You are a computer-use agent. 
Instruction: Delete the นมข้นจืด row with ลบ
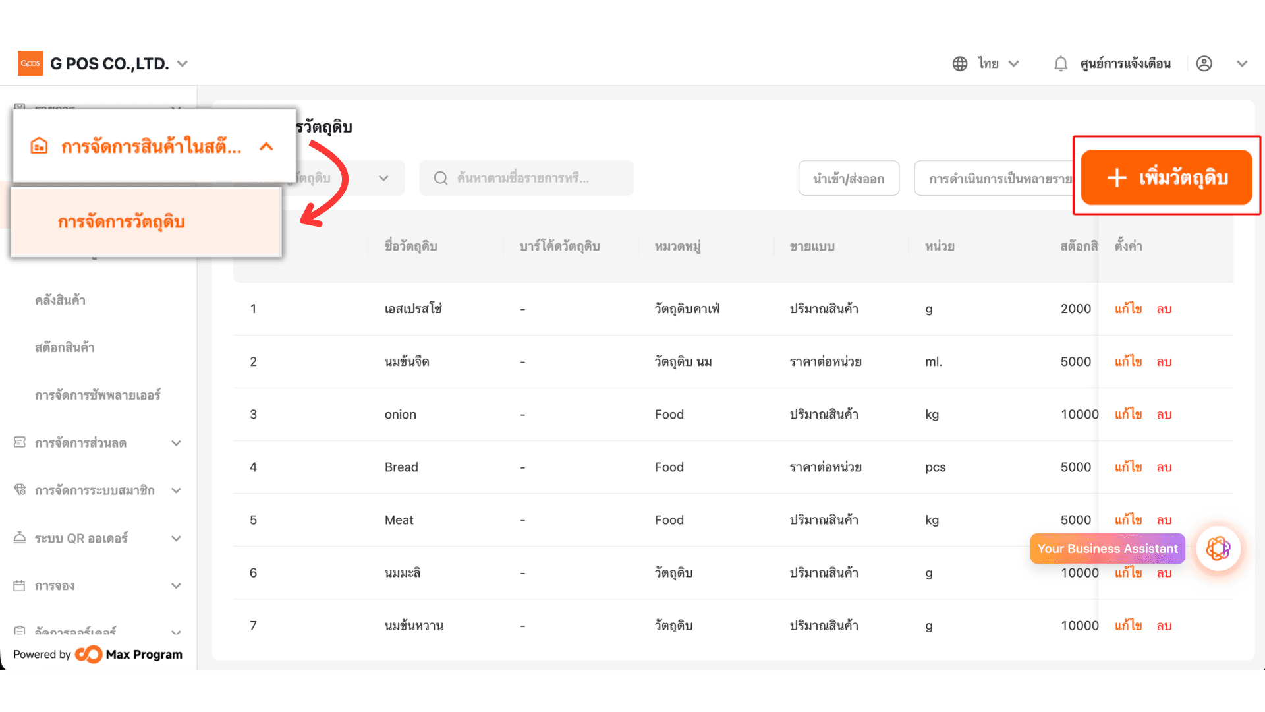pos(1164,361)
